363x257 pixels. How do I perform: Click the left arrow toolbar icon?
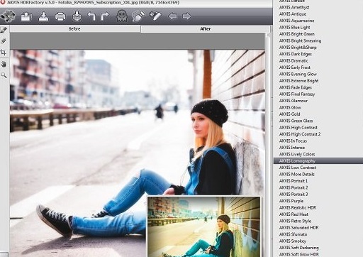(172, 16)
